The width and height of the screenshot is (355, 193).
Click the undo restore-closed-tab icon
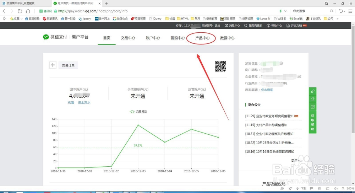(341, 11)
